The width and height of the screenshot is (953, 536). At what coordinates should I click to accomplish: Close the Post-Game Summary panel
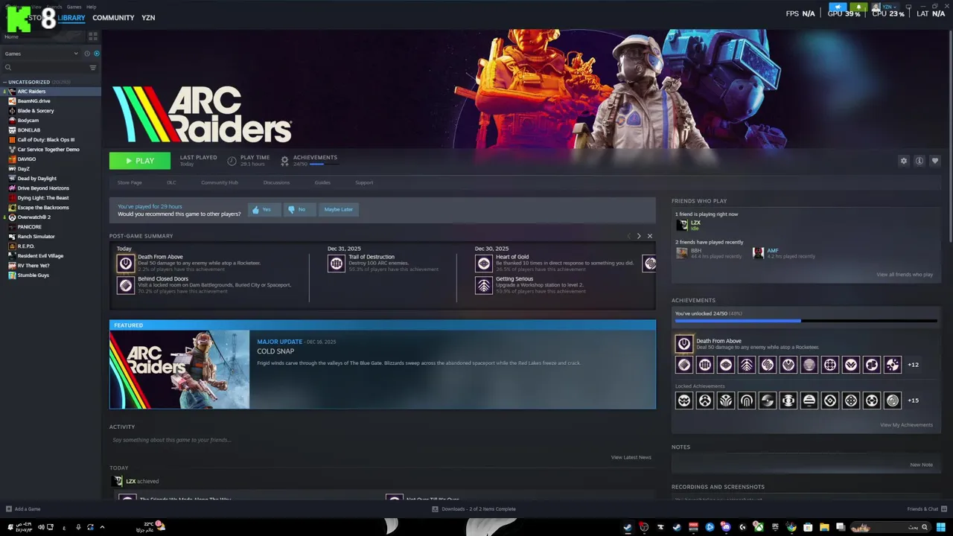pyautogui.click(x=650, y=236)
